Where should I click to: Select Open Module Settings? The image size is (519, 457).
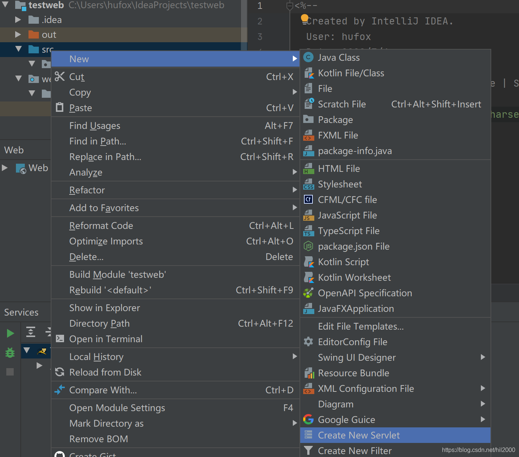pyautogui.click(x=175, y=408)
